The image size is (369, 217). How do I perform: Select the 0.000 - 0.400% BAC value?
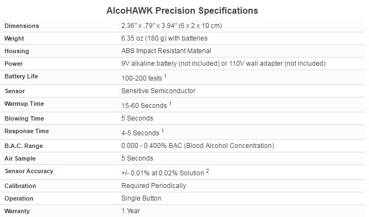198,146
